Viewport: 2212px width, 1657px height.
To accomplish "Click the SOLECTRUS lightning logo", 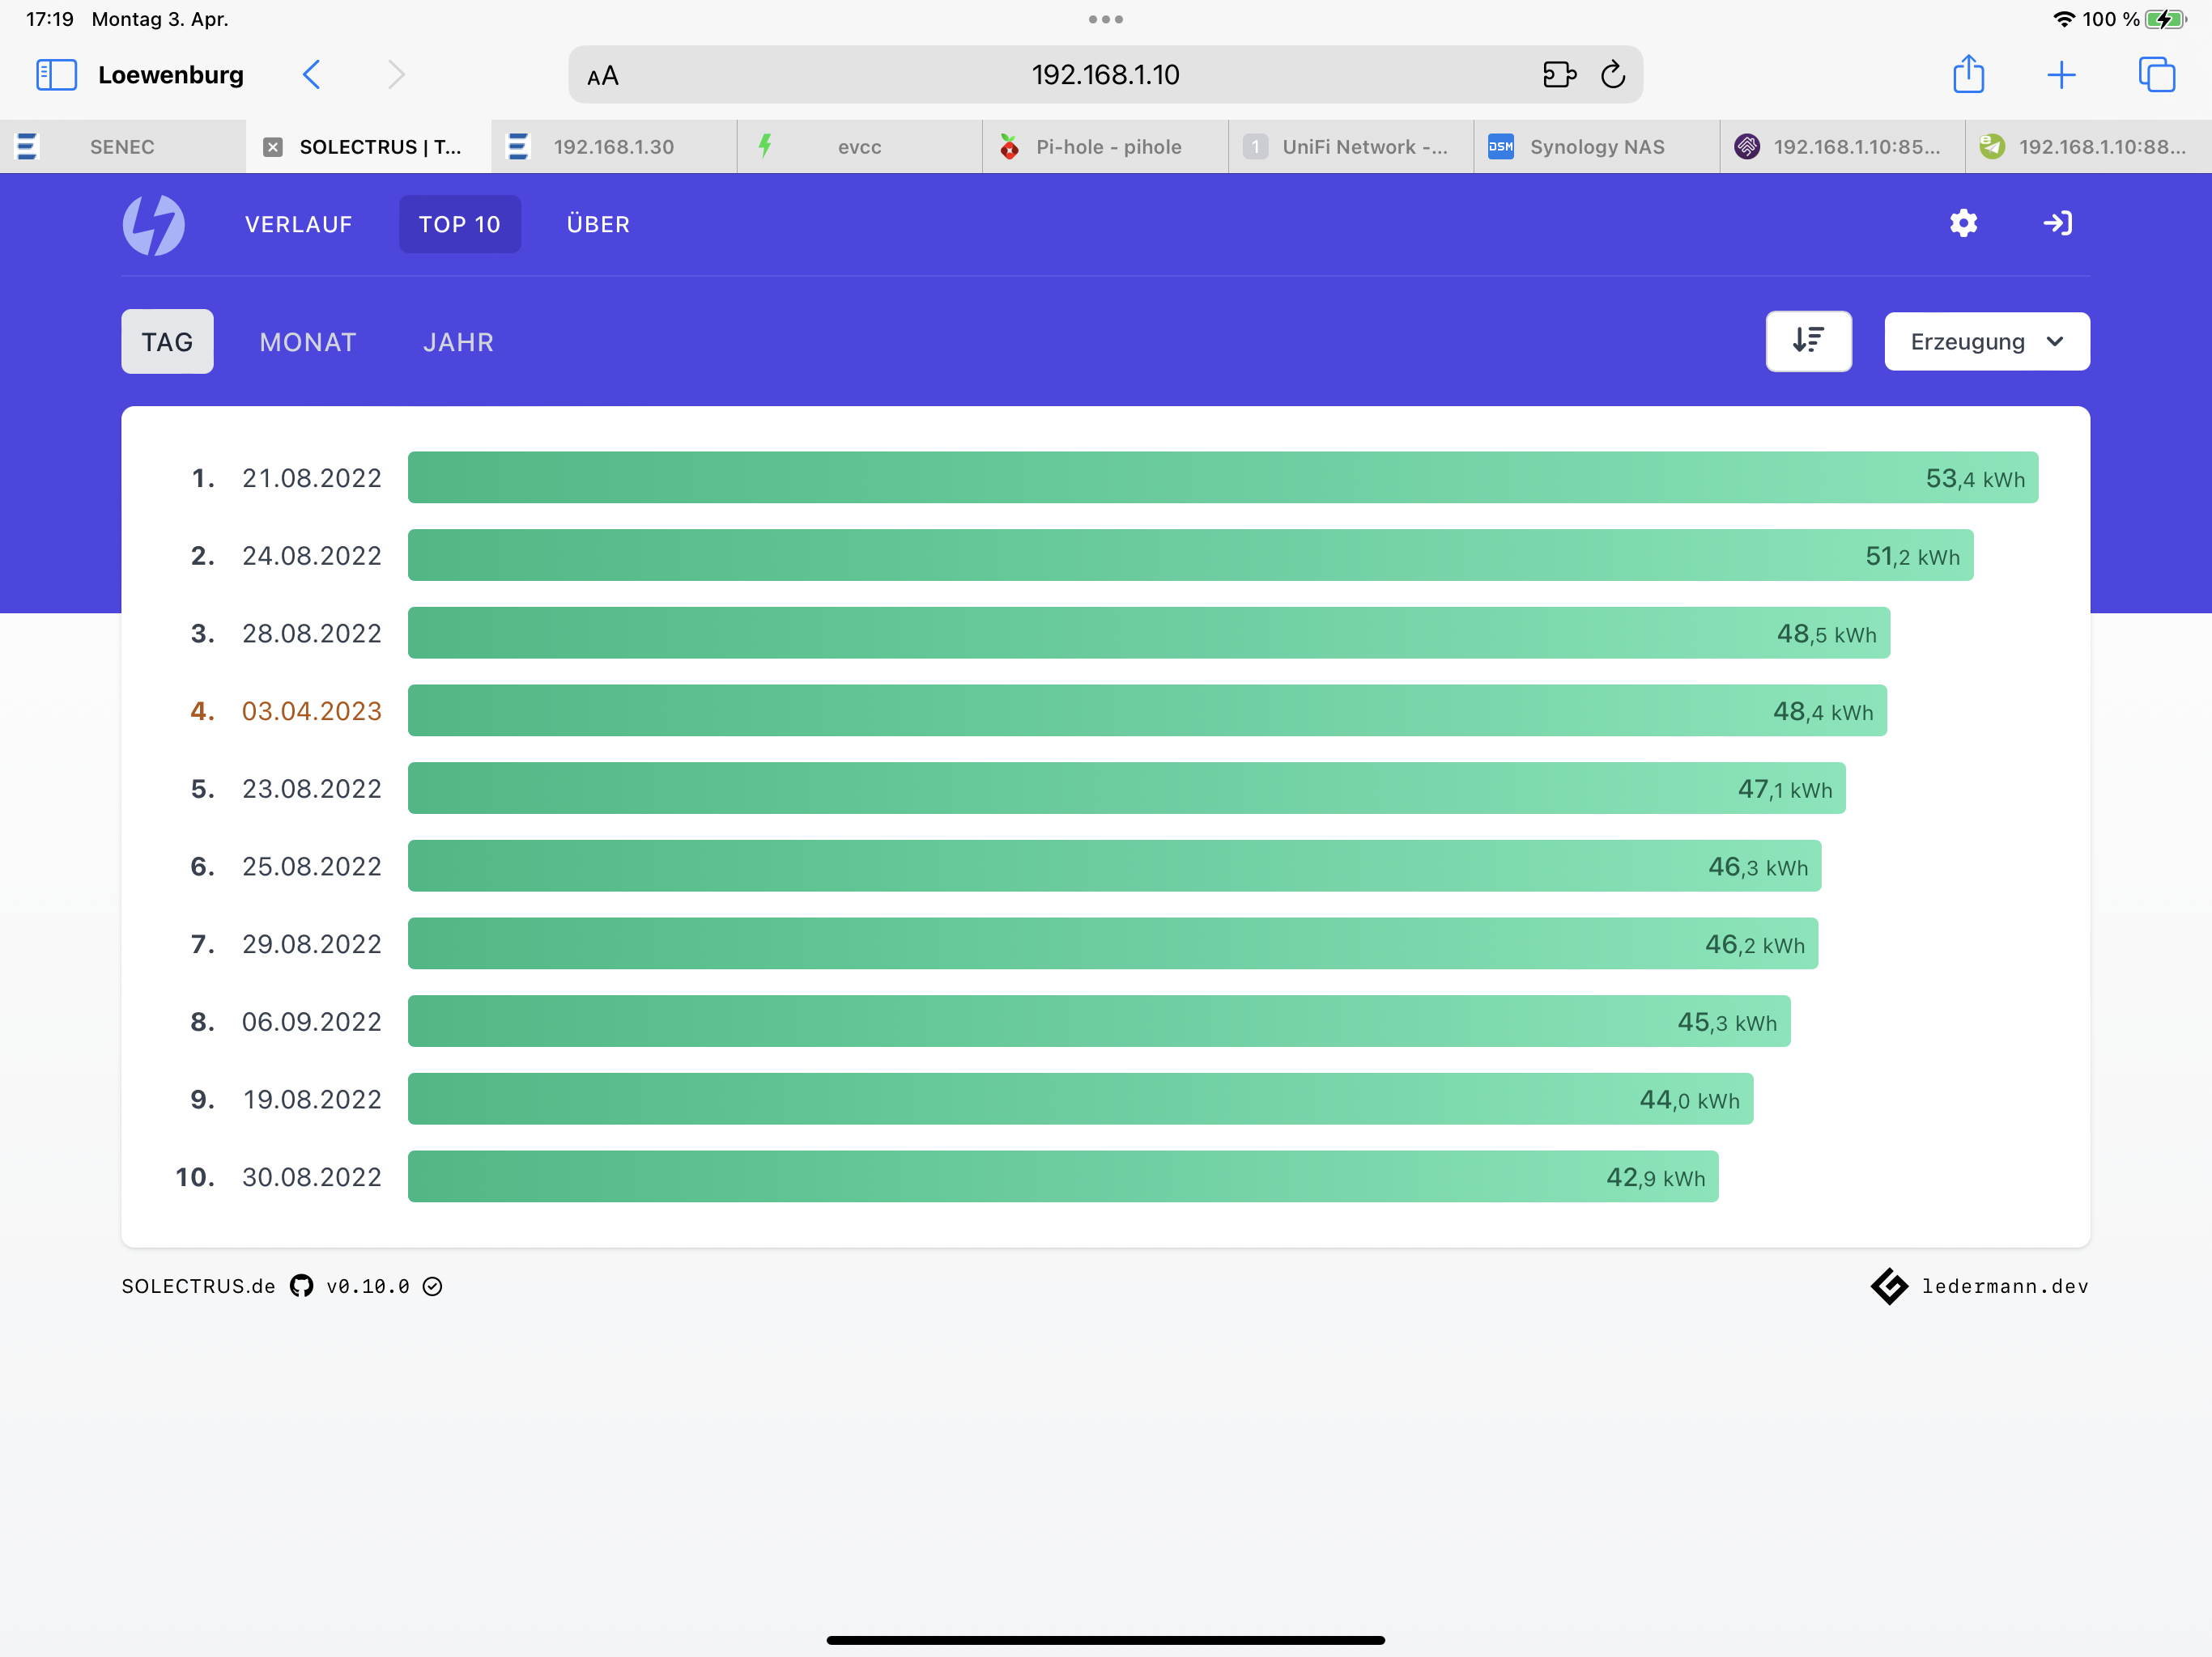I will (x=153, y=224).
